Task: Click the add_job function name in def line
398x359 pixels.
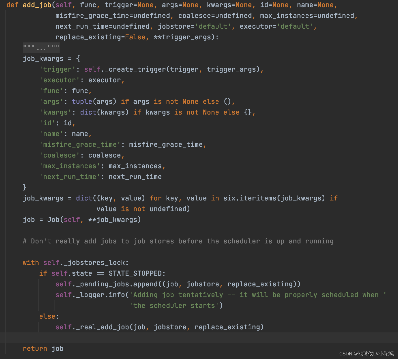Action: (x=37, y=5)
